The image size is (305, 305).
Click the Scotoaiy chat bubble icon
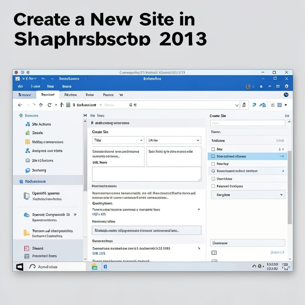(x=28, y=170)
